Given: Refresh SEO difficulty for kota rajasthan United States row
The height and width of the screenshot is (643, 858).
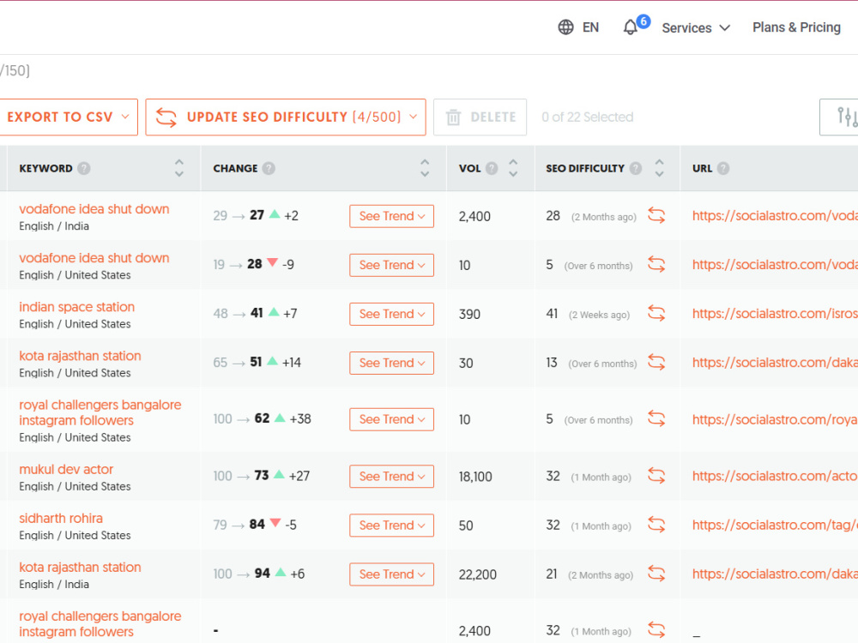Looking at the screenshot, I should pyautogui.click(x=656, y=363).
